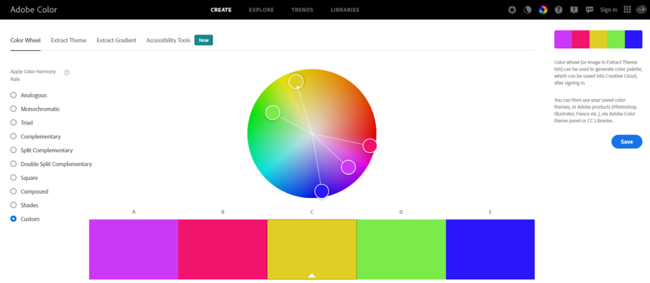Toggle the dark mode moon icon
This screenshot has height=283, width=650.
pyautogui.click(x=527, y=10)
